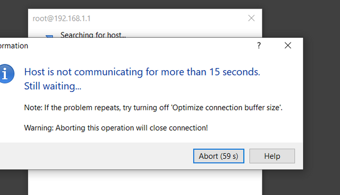Click the 'Still waiting...' message line
The image size is (340, 195).
click(53, 86)
